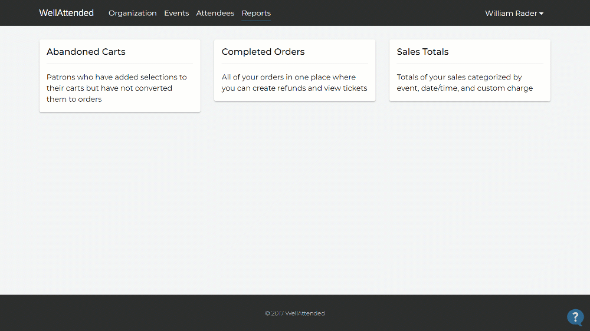This screenshot has height=331, width=590.
Task: Expand the William Rader user dropdown
Action: coord(514,13)
